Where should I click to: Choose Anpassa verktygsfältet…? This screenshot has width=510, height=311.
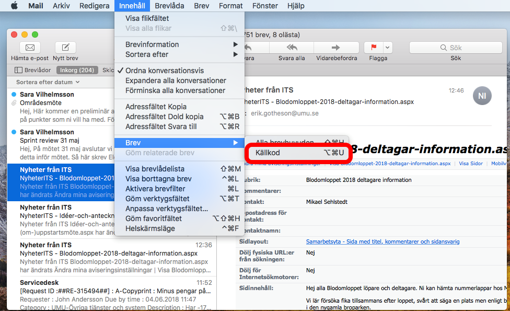coord(180,209)
